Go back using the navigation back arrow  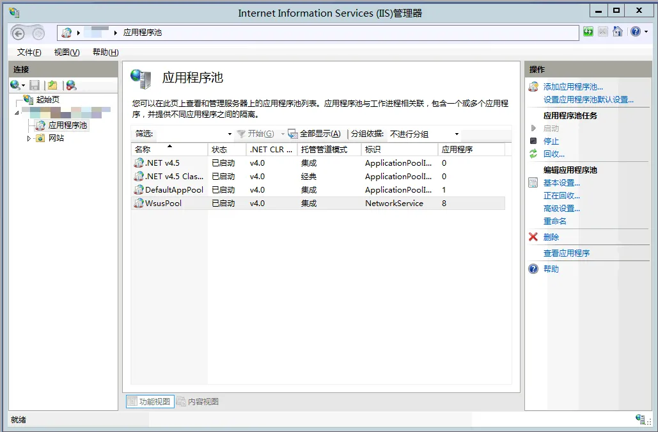tap(18, 33)
